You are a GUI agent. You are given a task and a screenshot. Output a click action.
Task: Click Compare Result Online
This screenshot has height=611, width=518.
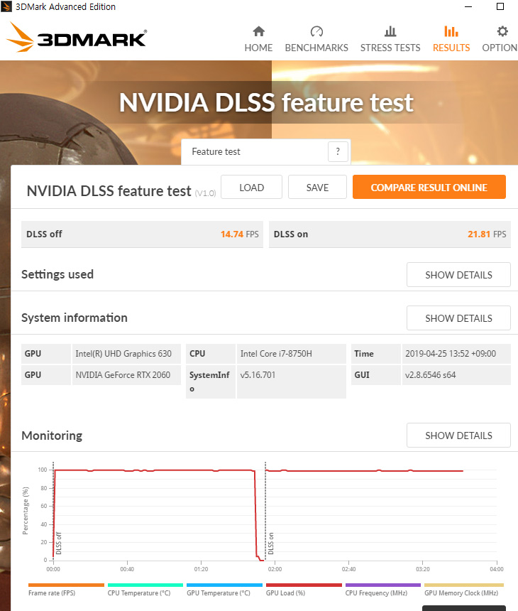pos(429,187)
